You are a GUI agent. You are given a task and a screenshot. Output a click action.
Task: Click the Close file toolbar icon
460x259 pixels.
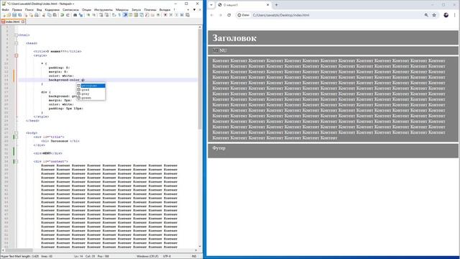(26, 15)
